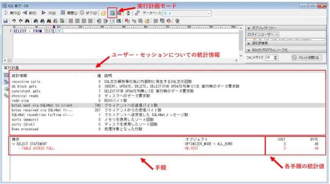
Task: Increase font size with up stepper arrow
Action: tap(275, 56)
